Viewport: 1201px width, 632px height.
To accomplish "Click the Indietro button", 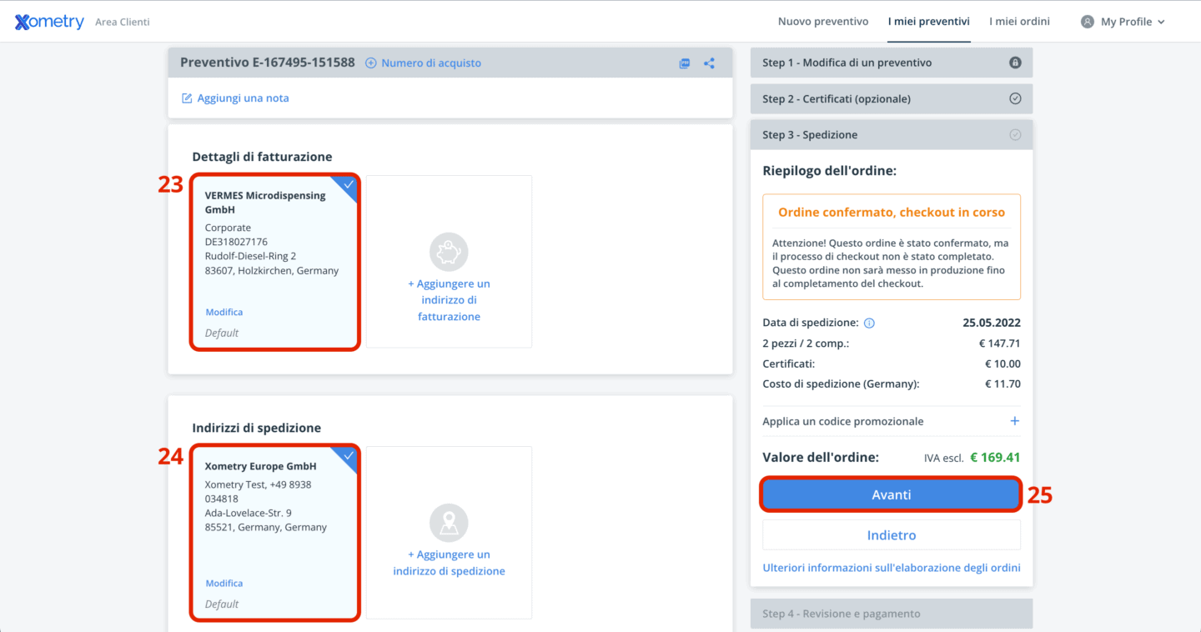I will click(x=892, y=535).
